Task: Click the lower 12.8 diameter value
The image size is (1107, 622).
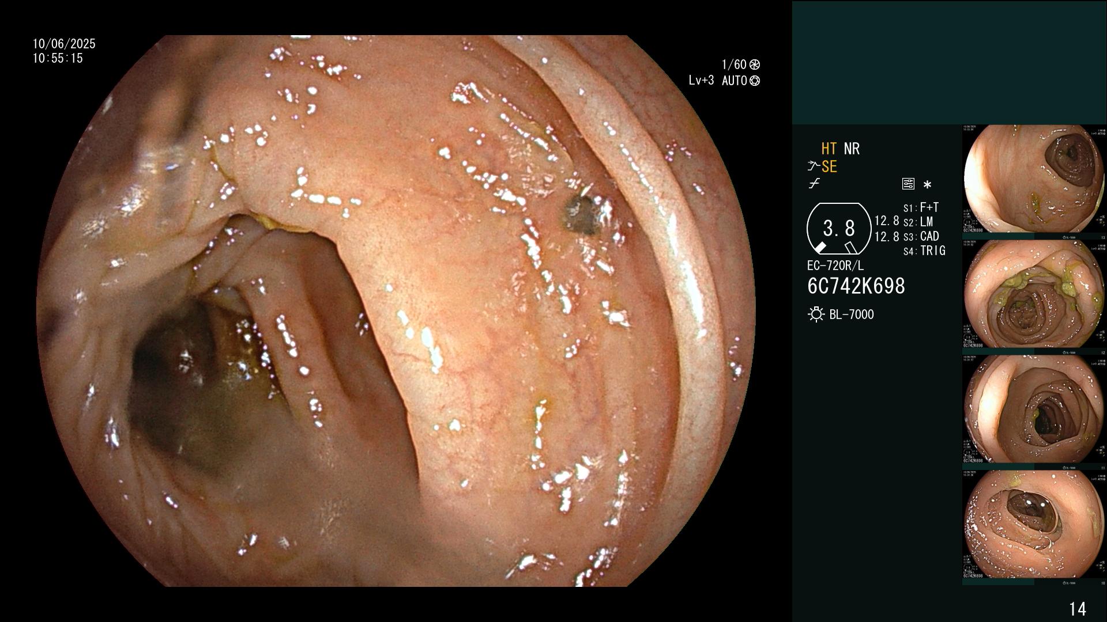Action: 887,236
